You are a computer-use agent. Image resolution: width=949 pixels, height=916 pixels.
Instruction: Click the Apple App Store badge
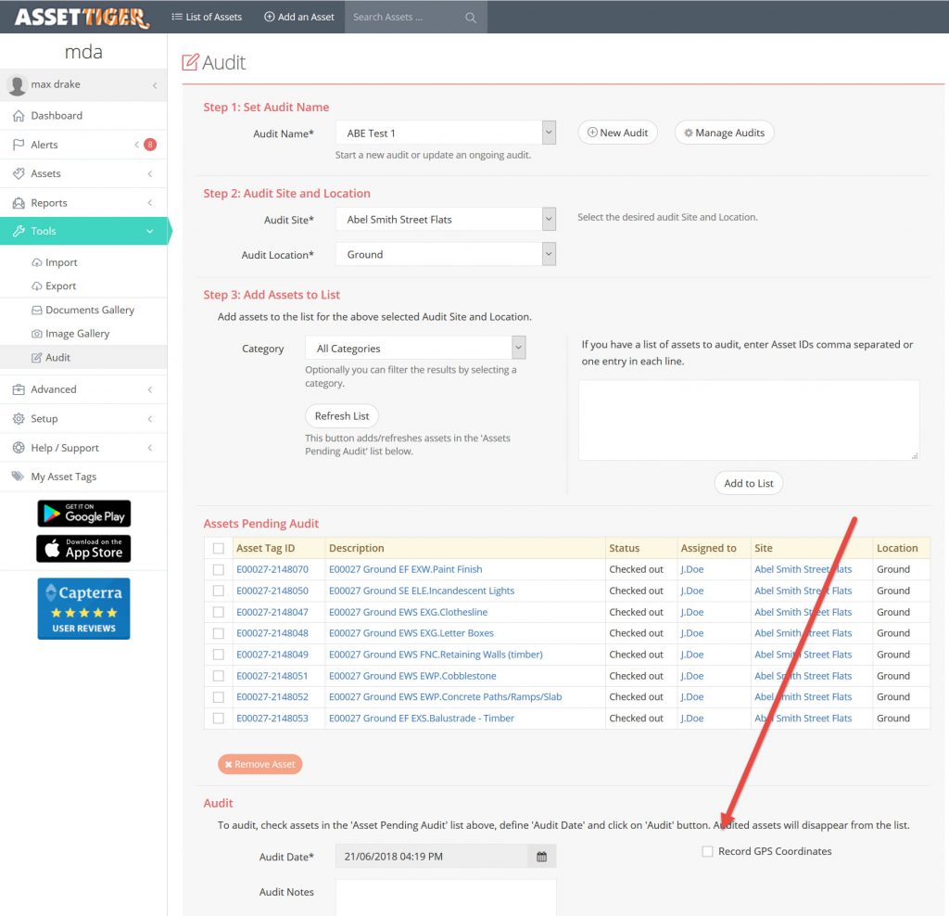click(83, 548)
